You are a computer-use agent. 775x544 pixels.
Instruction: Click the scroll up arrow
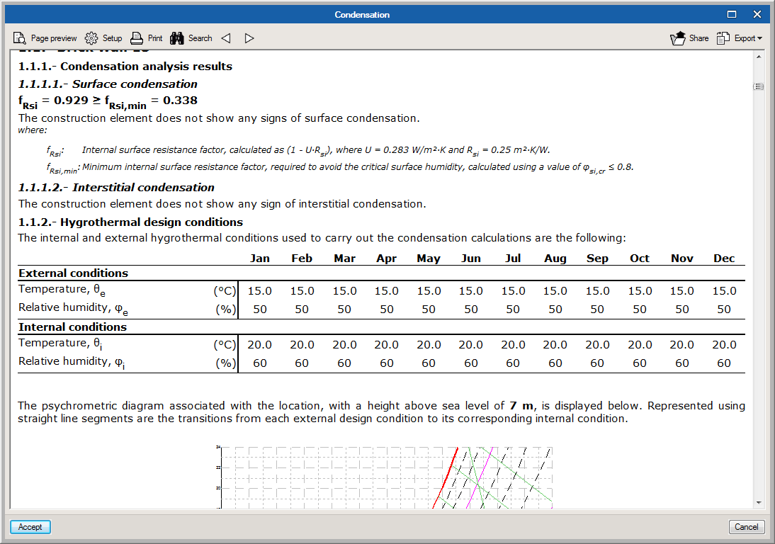click(758, 56)
